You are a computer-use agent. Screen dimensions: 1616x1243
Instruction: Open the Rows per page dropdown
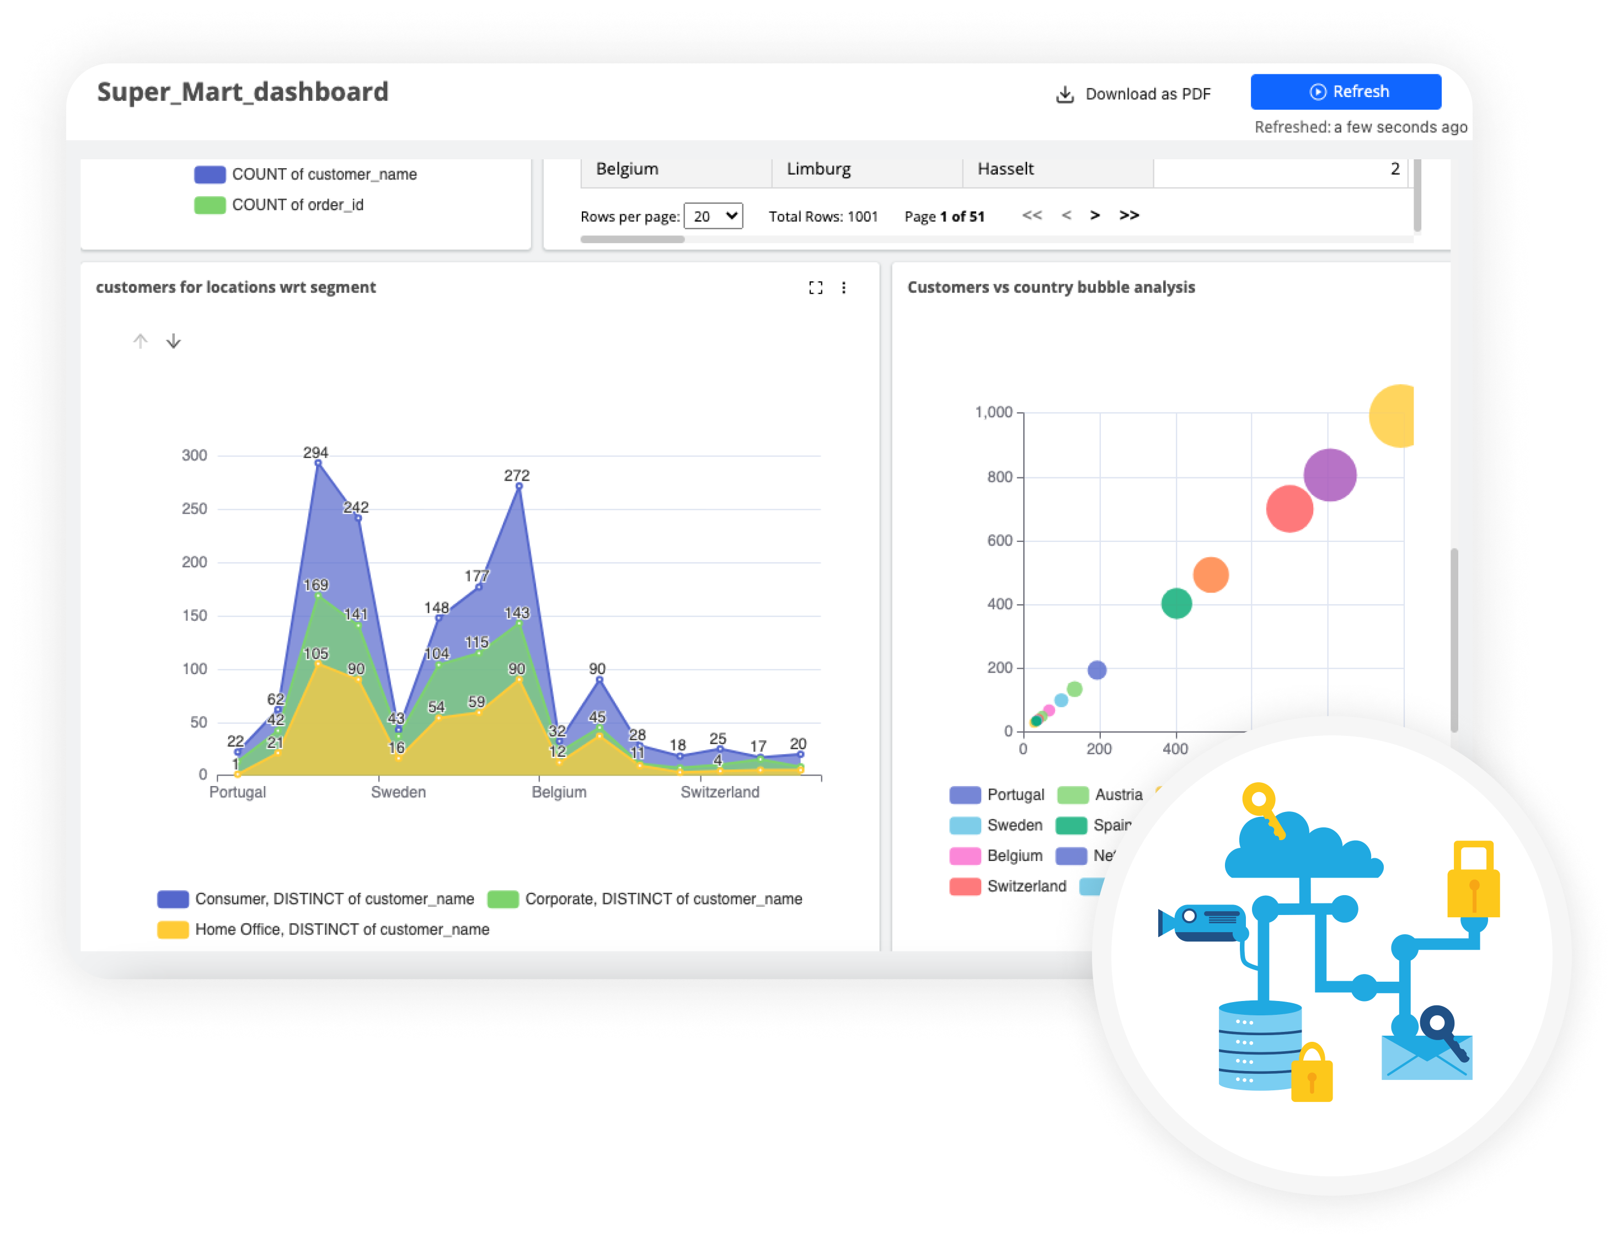pyautogui.click(x=713, y=216)
